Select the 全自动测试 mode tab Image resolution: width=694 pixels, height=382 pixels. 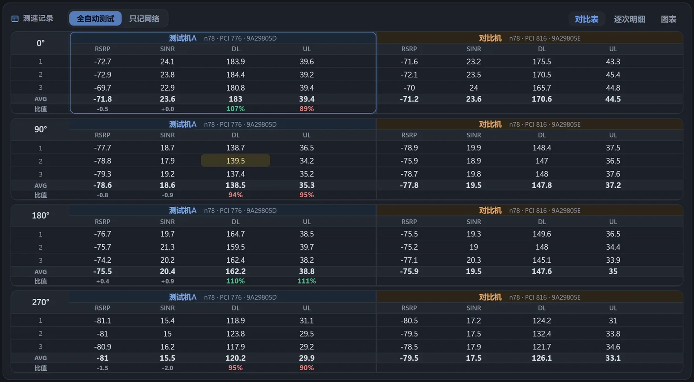[95, 19]
